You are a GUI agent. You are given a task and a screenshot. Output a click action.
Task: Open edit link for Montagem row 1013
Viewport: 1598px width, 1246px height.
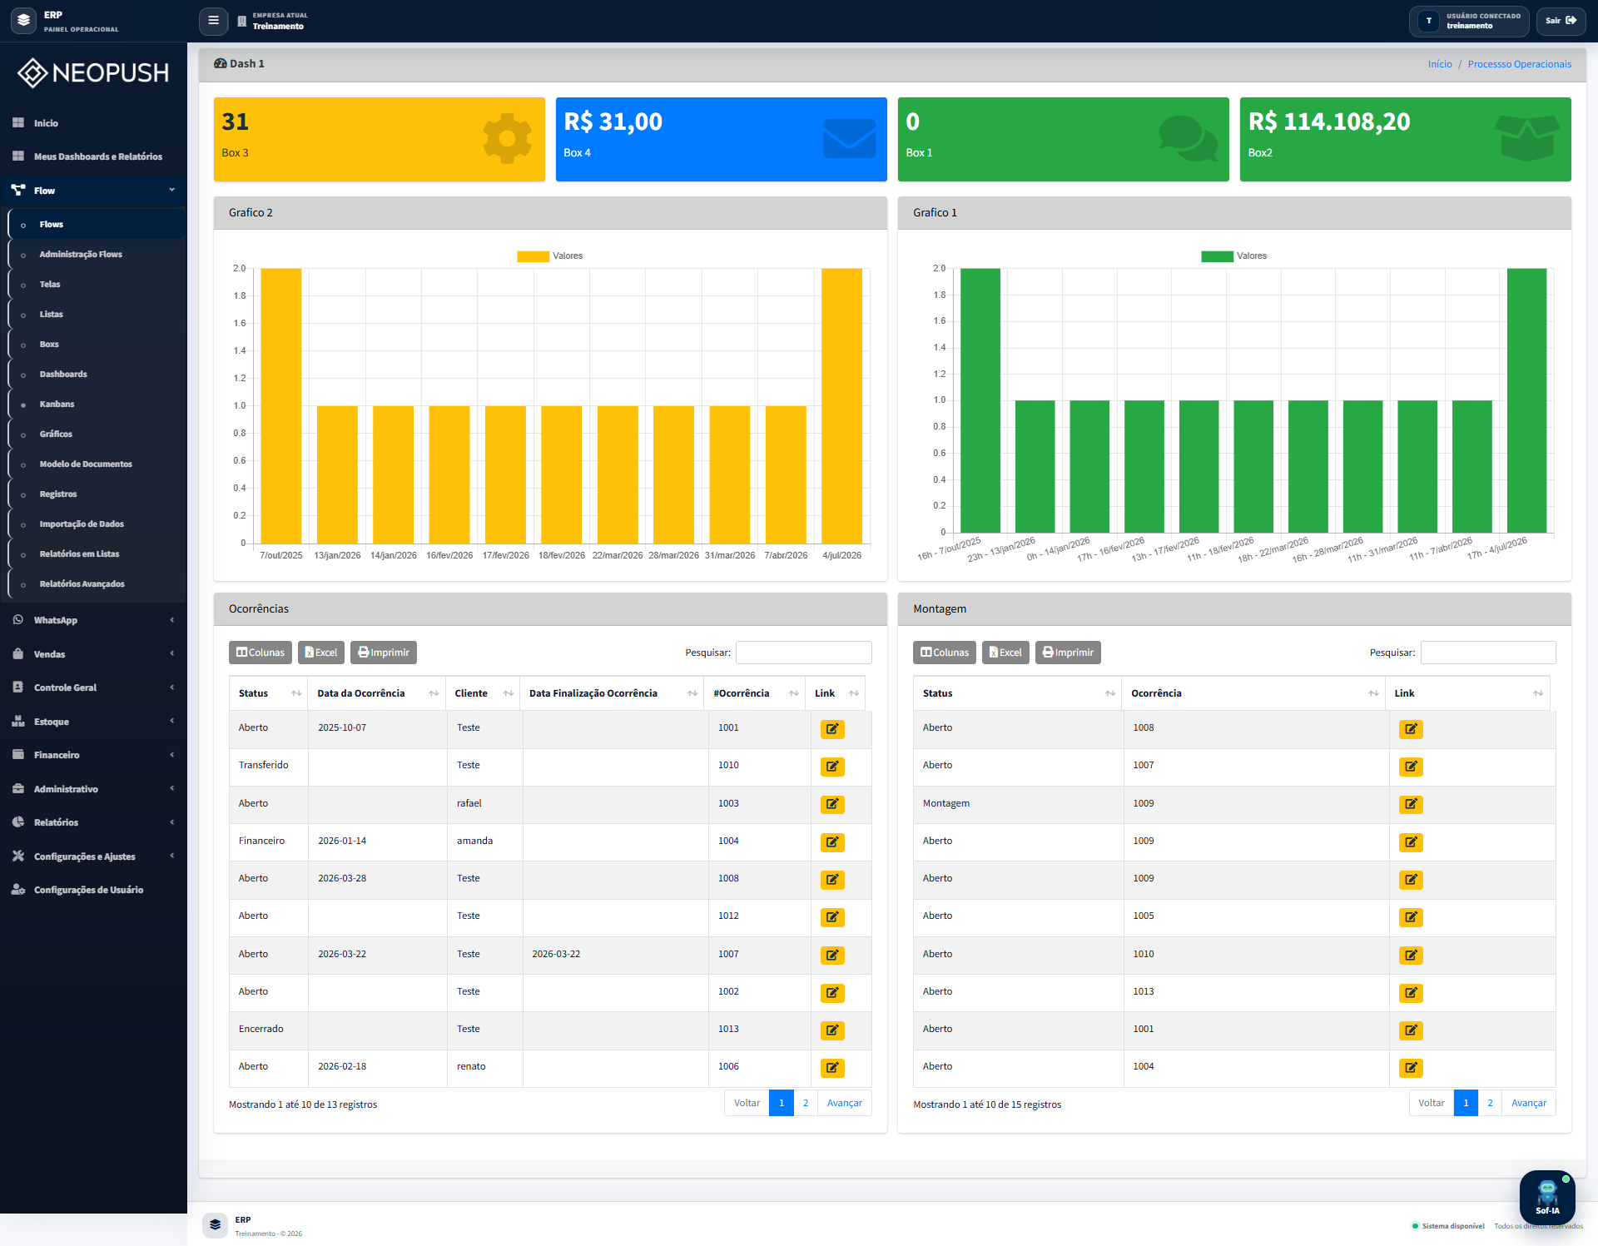click(1411, 993)
